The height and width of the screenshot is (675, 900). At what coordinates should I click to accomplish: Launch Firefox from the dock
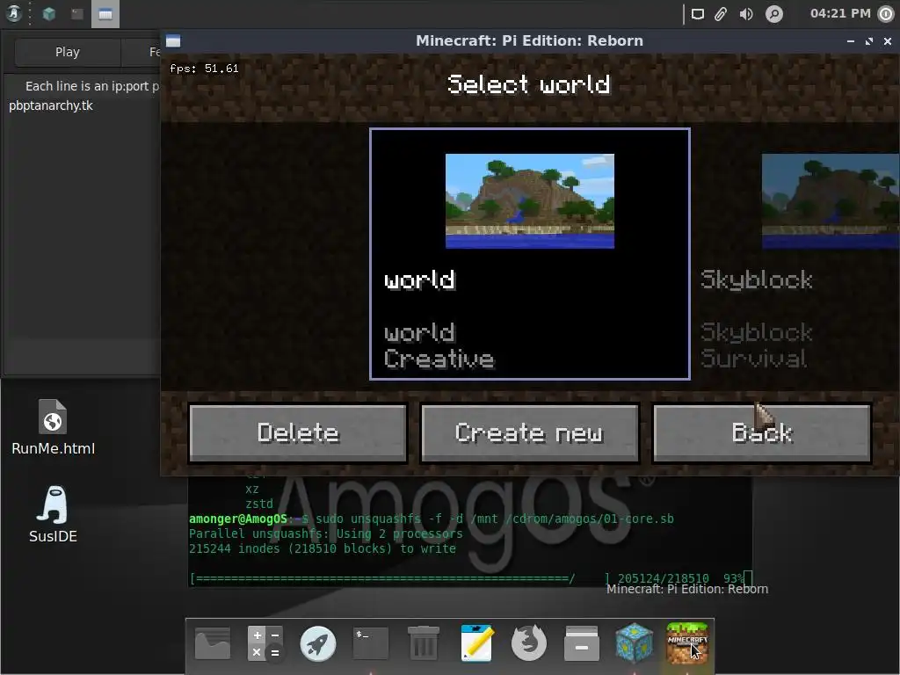[528, 643]
